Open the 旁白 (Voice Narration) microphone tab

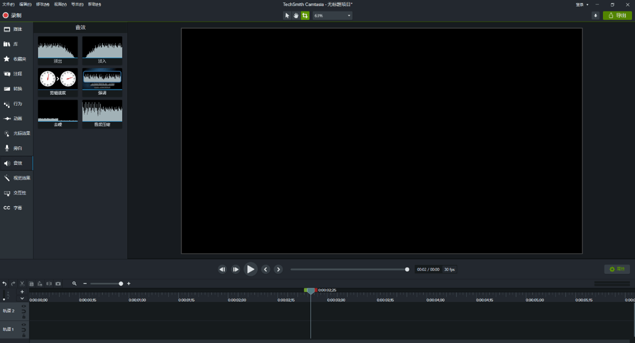pyautogui.click(x=17, y=148)
